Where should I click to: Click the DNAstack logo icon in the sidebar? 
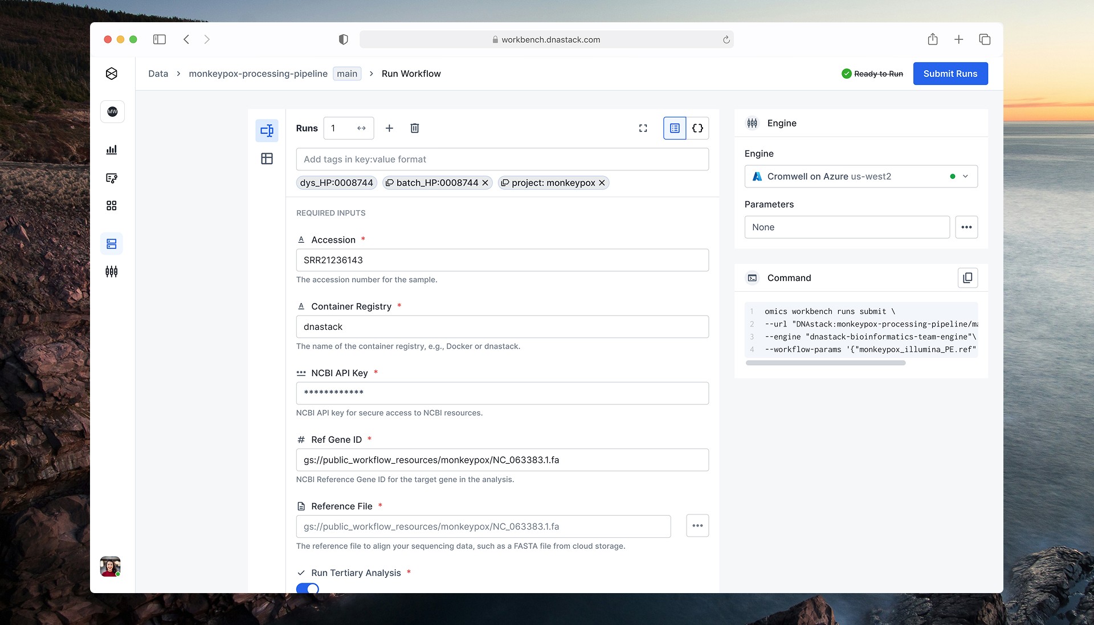[112, 73]
